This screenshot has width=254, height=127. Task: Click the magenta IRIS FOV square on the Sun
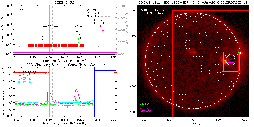click(231, 56)
